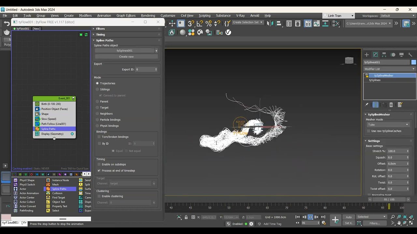Open the Selected key filter dropdown
Image resolution: width=417 pixels, height=234 pixels.
pyautogui.click(x=371, y=217)
